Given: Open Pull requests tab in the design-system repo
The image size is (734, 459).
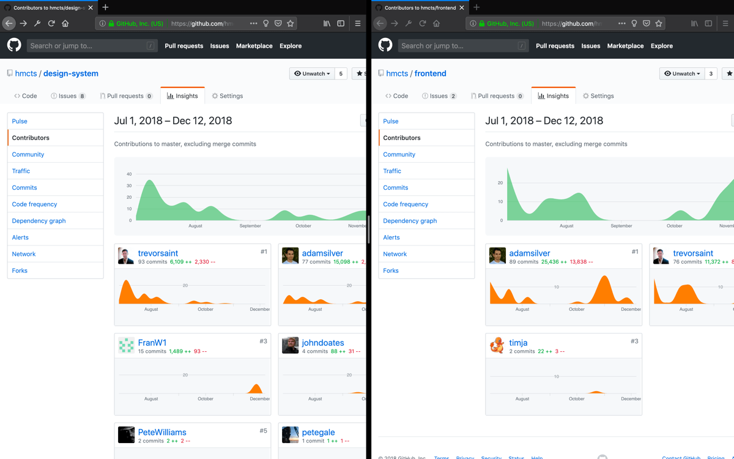Looking at the screenshot, I should point(126,96).
